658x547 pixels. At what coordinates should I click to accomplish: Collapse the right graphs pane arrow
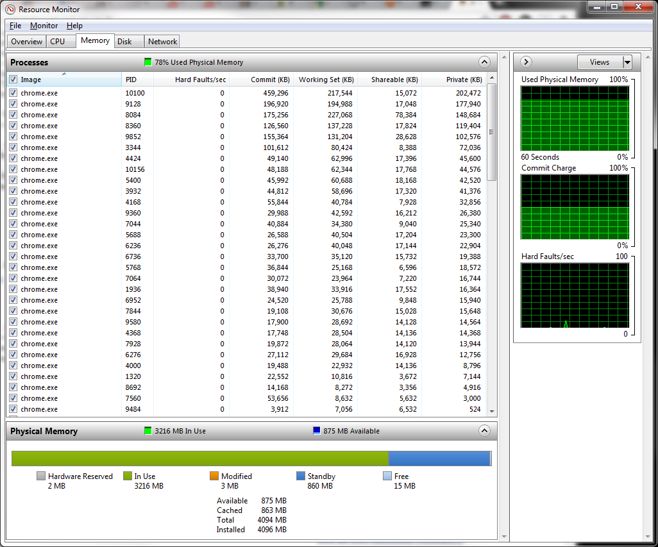[526, 62]
